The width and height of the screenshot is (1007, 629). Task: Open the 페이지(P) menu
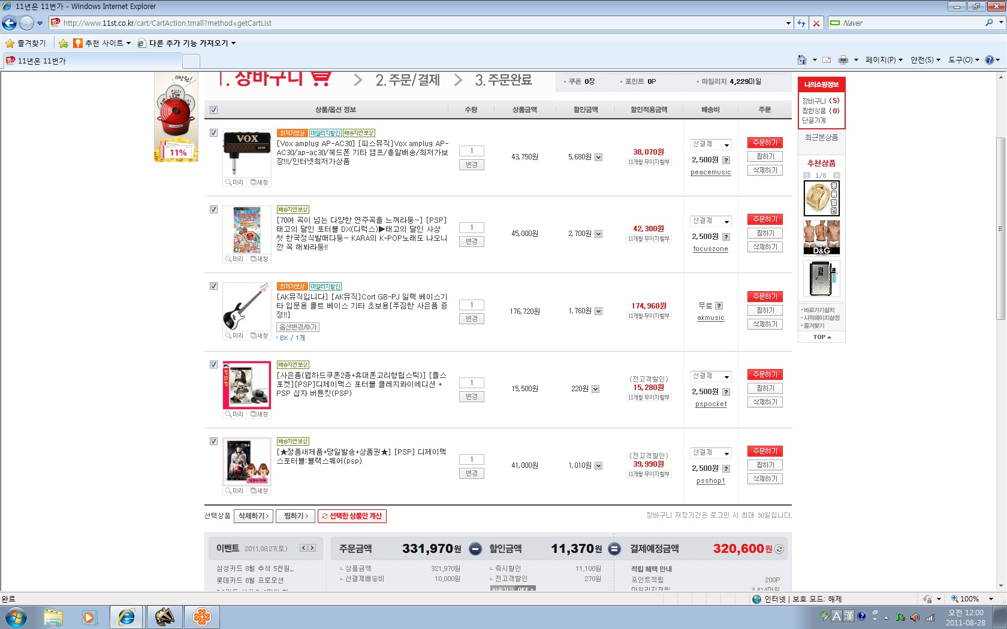coord(884,60)
